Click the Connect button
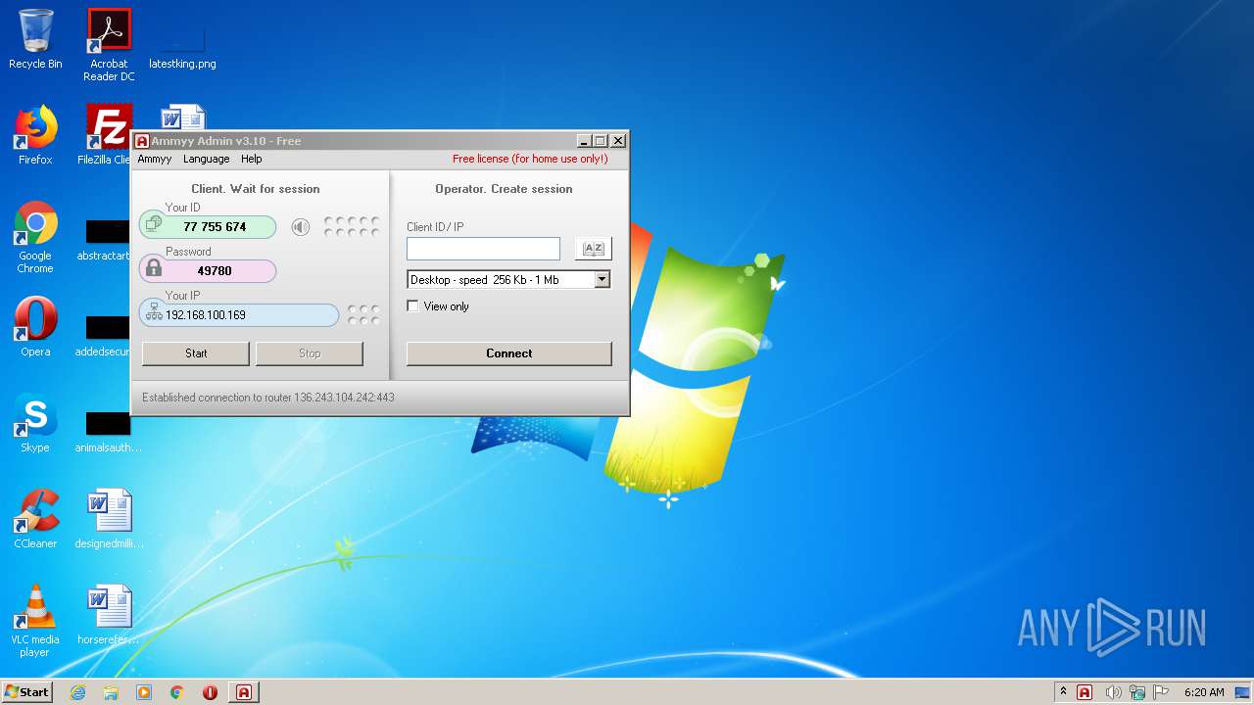The width and height of the screenshot is (1254, 705). point(509,353)
